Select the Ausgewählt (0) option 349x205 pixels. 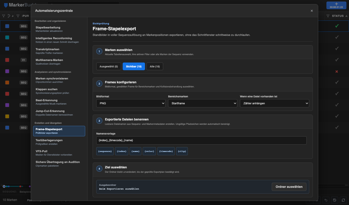(x=109, y=66)
